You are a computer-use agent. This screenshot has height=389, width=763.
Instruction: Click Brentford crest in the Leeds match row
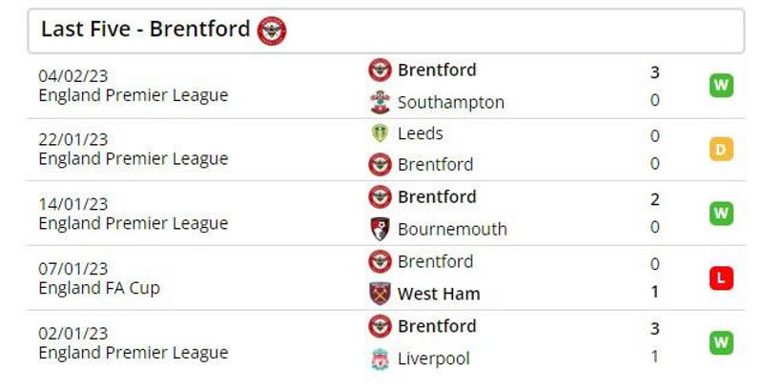click(x=380, y=164)
